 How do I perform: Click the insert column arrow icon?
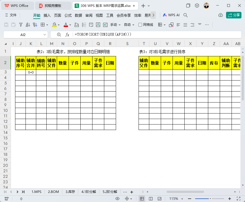pyautogui.click(x=105, y=25)
